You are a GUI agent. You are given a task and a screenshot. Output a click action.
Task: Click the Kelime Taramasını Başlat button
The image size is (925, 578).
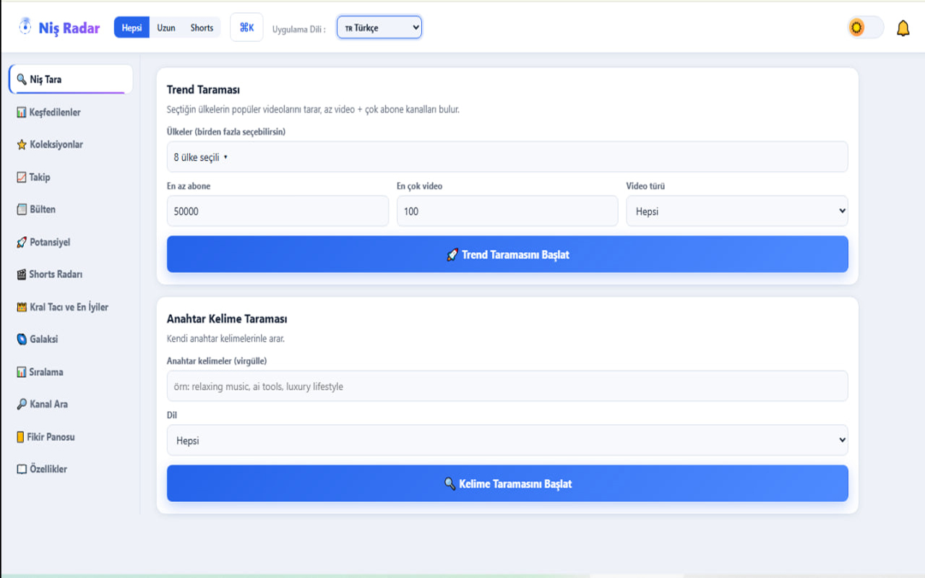(x=507, y=483)
